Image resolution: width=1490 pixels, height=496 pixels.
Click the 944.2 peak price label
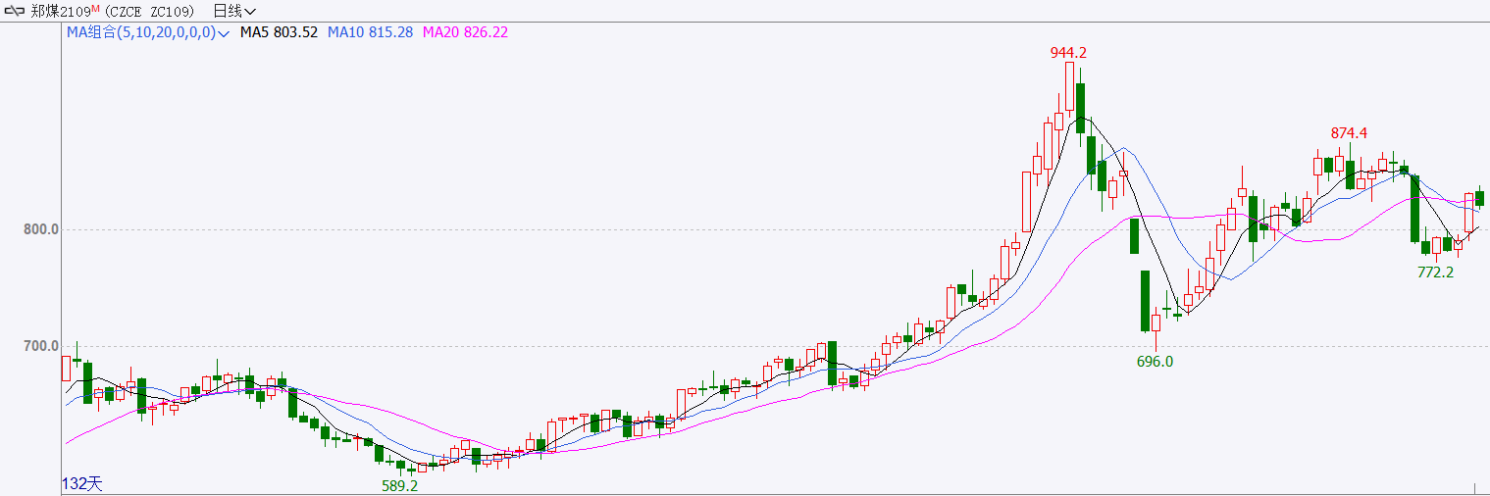click(x=1068, y=53)
